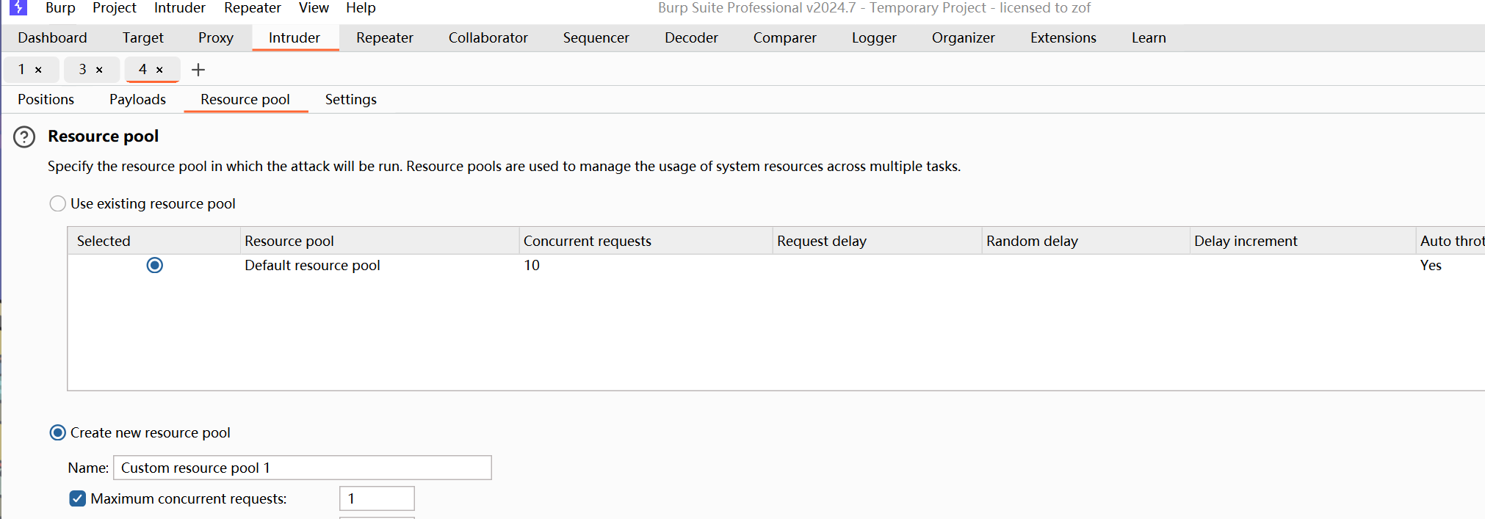Click the Burp Suite logo icon
This screenshot has height=519, width=1485.
(x=18, y=7)
